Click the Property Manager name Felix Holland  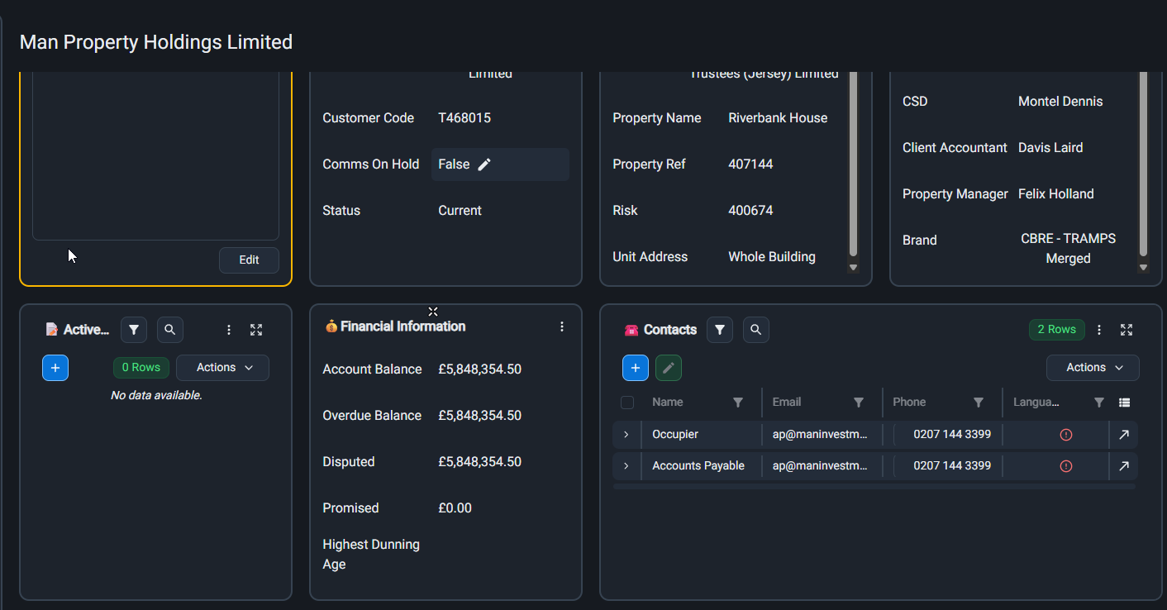click(x=1056, y=194)
